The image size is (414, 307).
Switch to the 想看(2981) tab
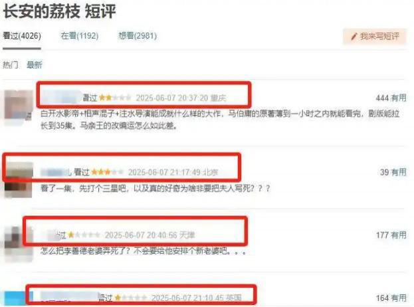point(138,36)
